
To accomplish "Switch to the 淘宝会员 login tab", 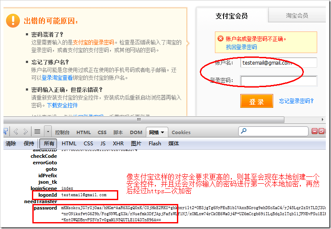I will (297, 16).
